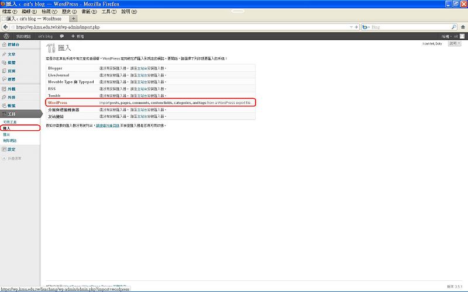Image resolution: width=468 pixels, height=292 pixels.
Task: Click Movable Type 與 Typepad importer name
Action: coord(71,82)
